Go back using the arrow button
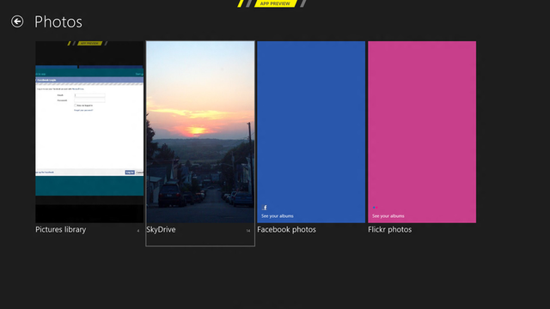 point(17,21)
